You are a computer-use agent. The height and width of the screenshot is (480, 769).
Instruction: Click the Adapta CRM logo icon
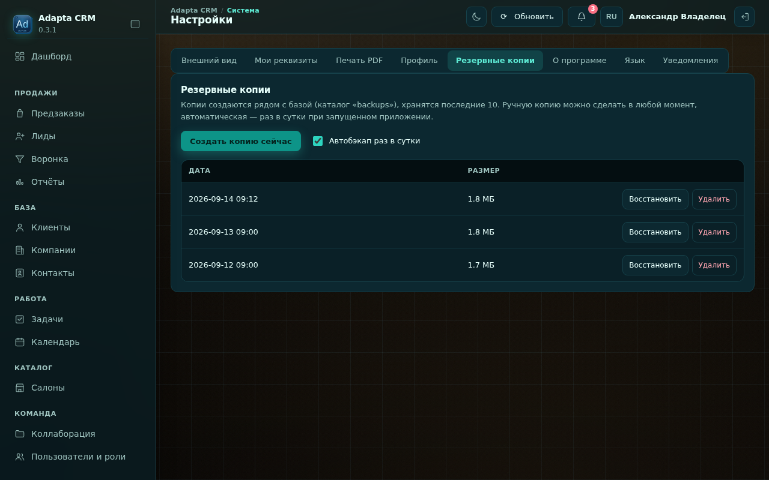[22, 24]
